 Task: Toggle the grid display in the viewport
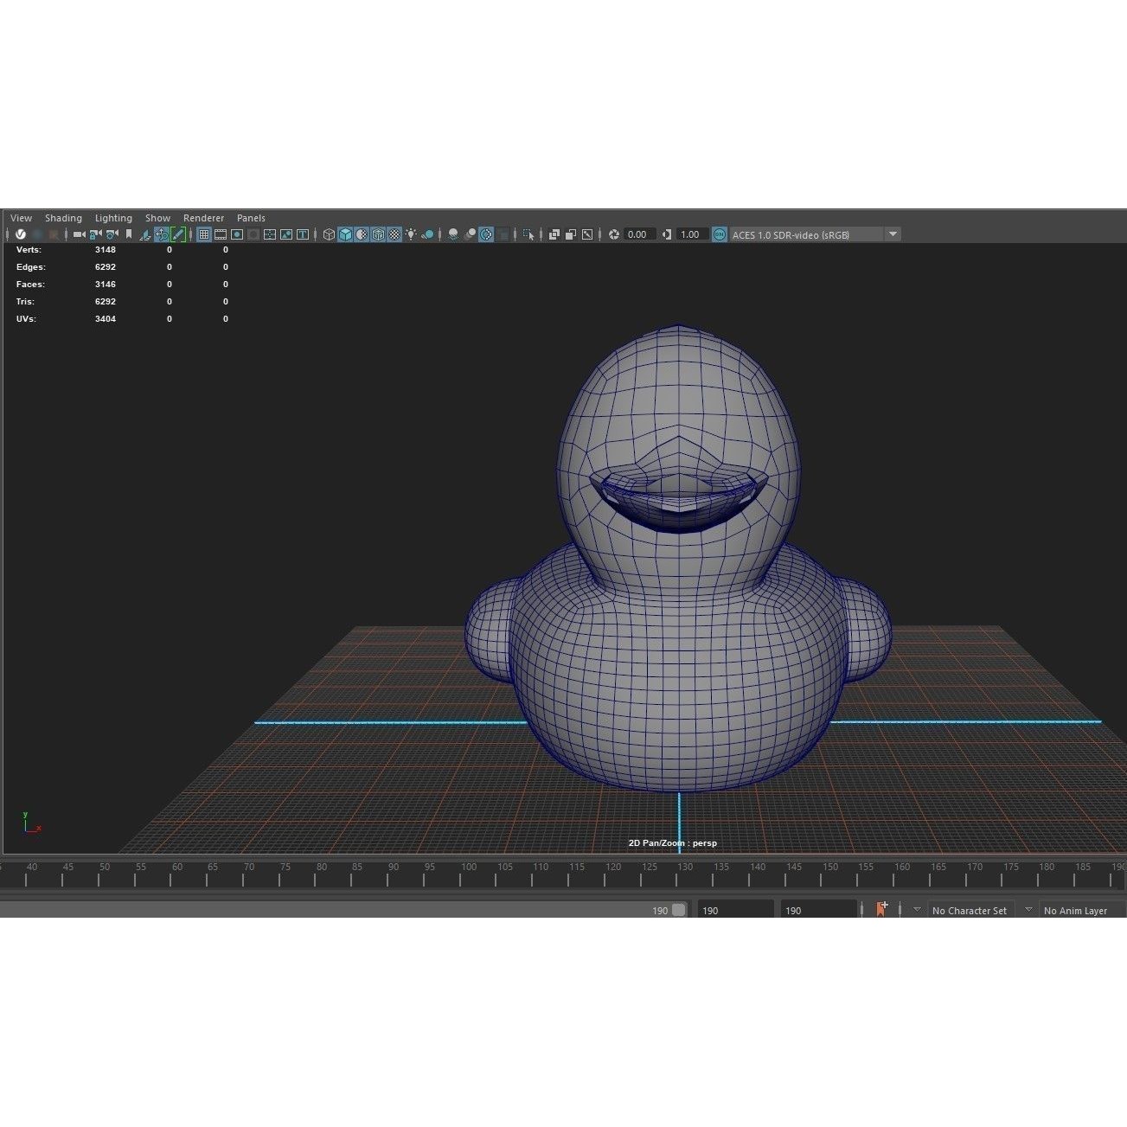203,234
